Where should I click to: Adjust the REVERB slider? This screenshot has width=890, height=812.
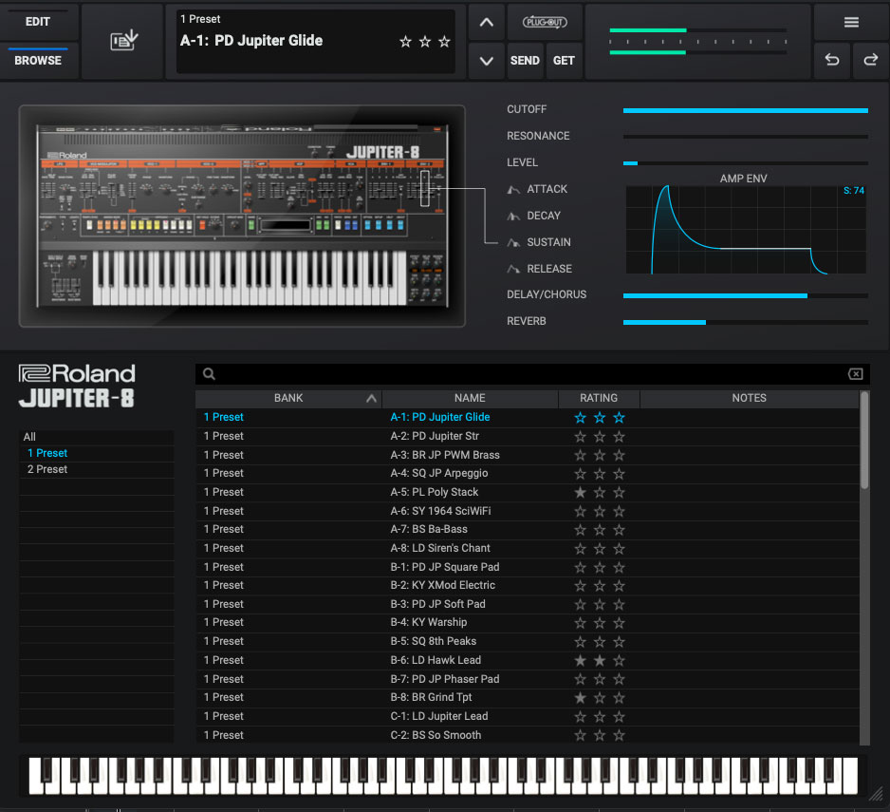pos(745,322)
